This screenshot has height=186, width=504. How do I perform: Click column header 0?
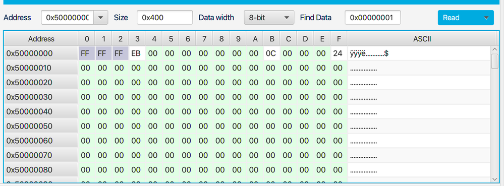click(87, 39)
